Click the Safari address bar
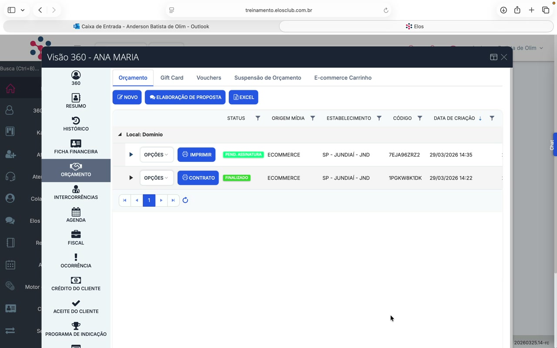The width and height of the screenshot is (557, 348). coord(278,10)
